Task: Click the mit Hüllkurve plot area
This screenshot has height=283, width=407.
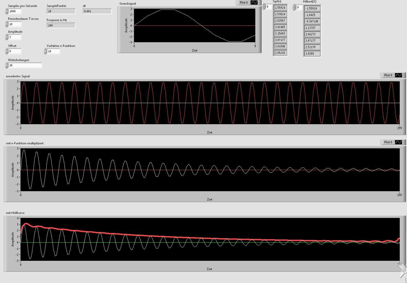Action: click(x=210, y=239)
